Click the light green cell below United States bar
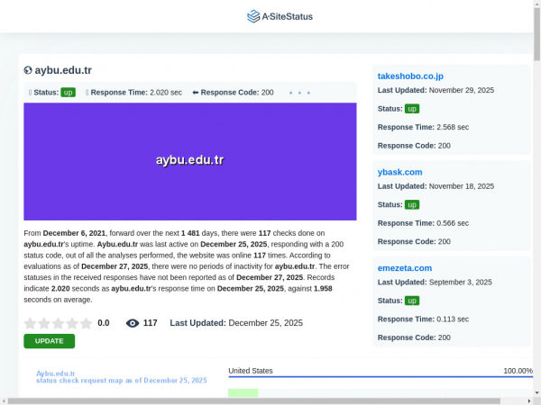The height and width of the screenshot is (405, 541). [x=243, y=393]
